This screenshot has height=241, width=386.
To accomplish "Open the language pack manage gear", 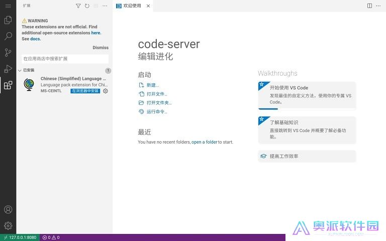I will coord(106,91).
